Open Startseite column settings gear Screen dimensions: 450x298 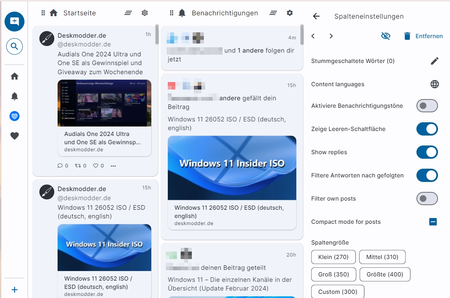(x=145, y=13)
